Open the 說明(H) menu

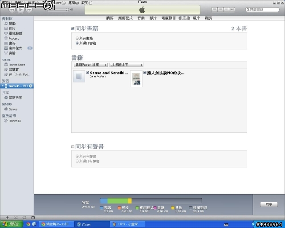click(x=87, y=3)
